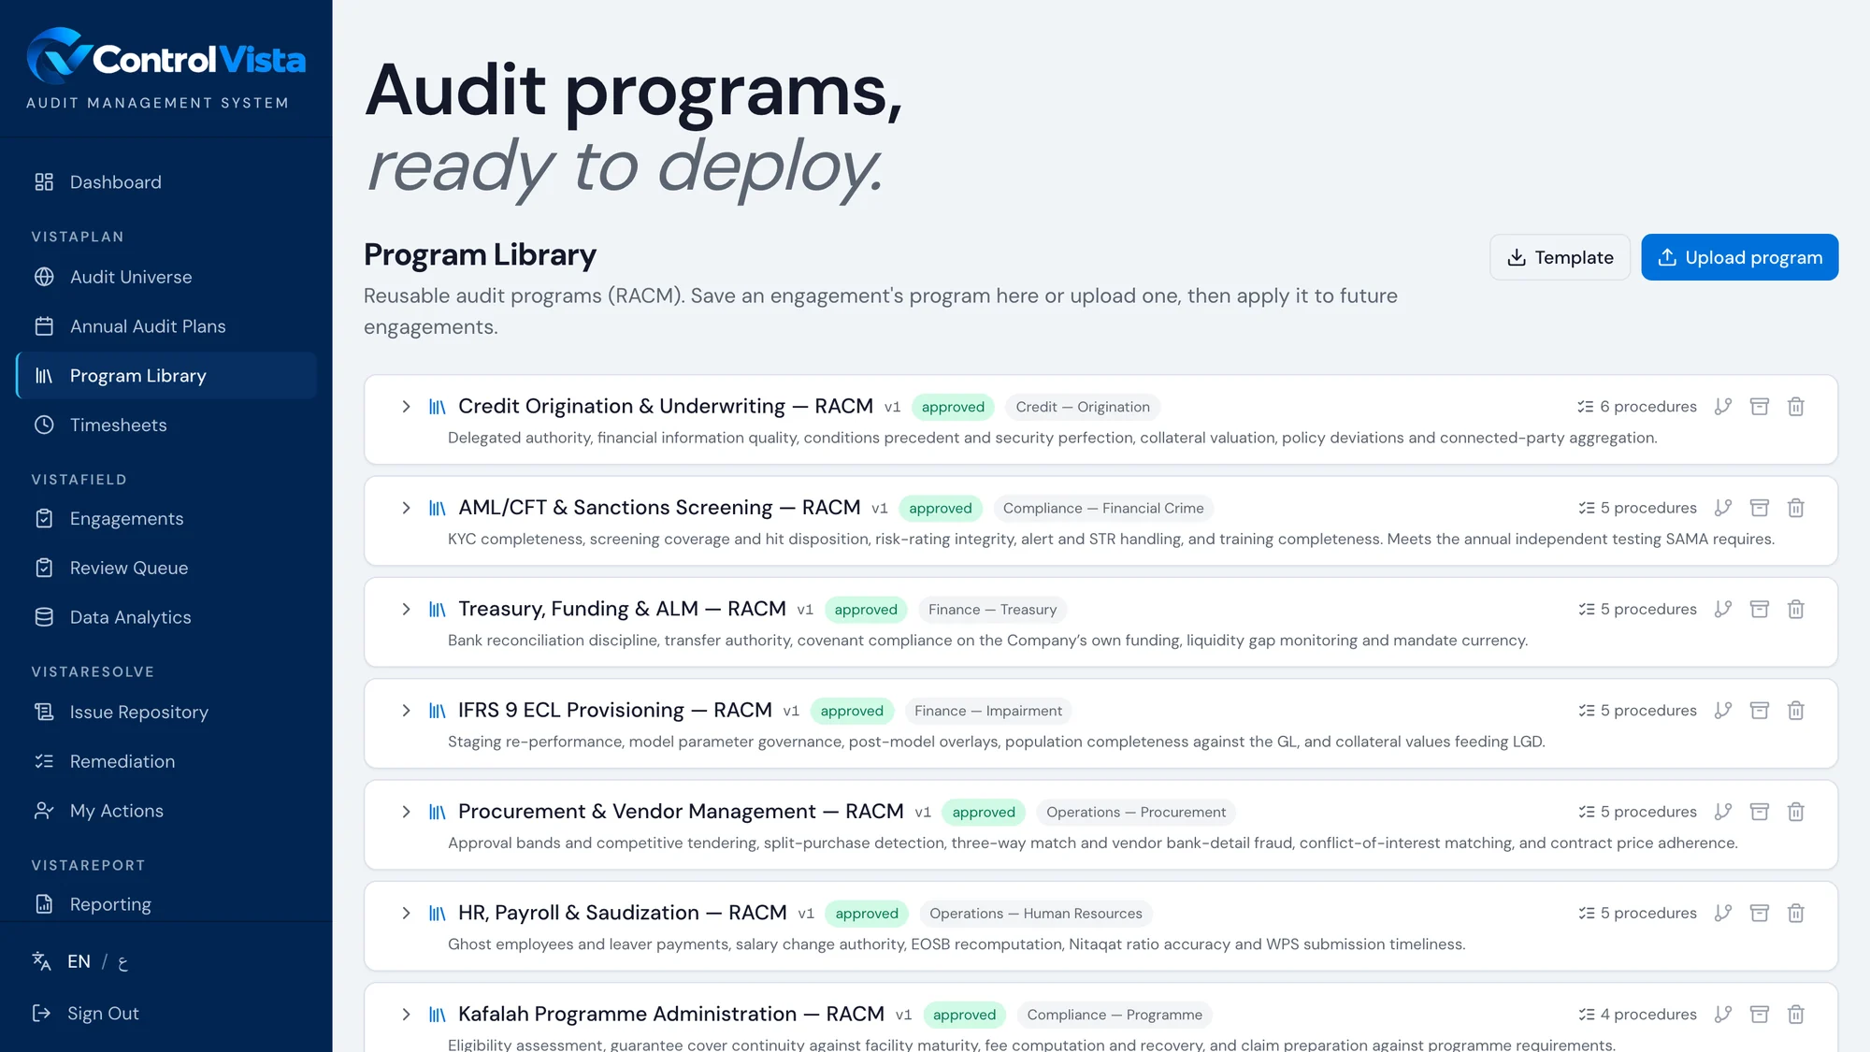Open Reporting in sidebar
Screen dimensions: 1870x1052
point(166,904)
